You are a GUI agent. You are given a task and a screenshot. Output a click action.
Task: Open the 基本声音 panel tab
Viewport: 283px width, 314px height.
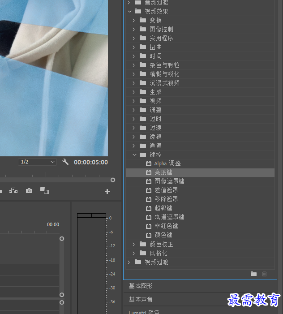(141, 299)
